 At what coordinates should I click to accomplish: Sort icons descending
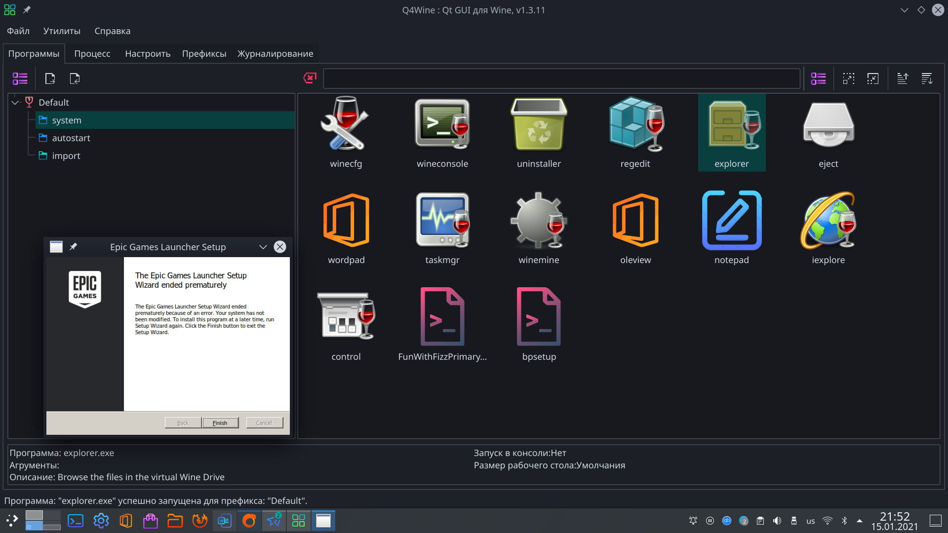[x=927, y=78]
